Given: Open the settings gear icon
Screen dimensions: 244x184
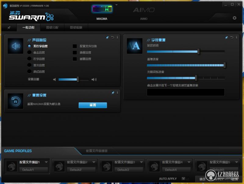Looking at the screenshot, I should coord(235,18).
